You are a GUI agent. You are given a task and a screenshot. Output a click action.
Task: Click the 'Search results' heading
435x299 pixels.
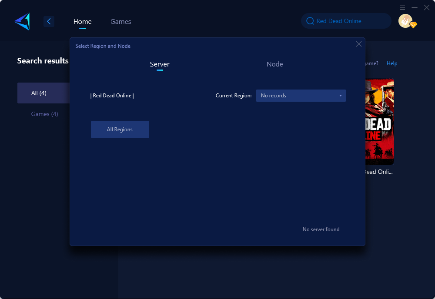point(43,61)
